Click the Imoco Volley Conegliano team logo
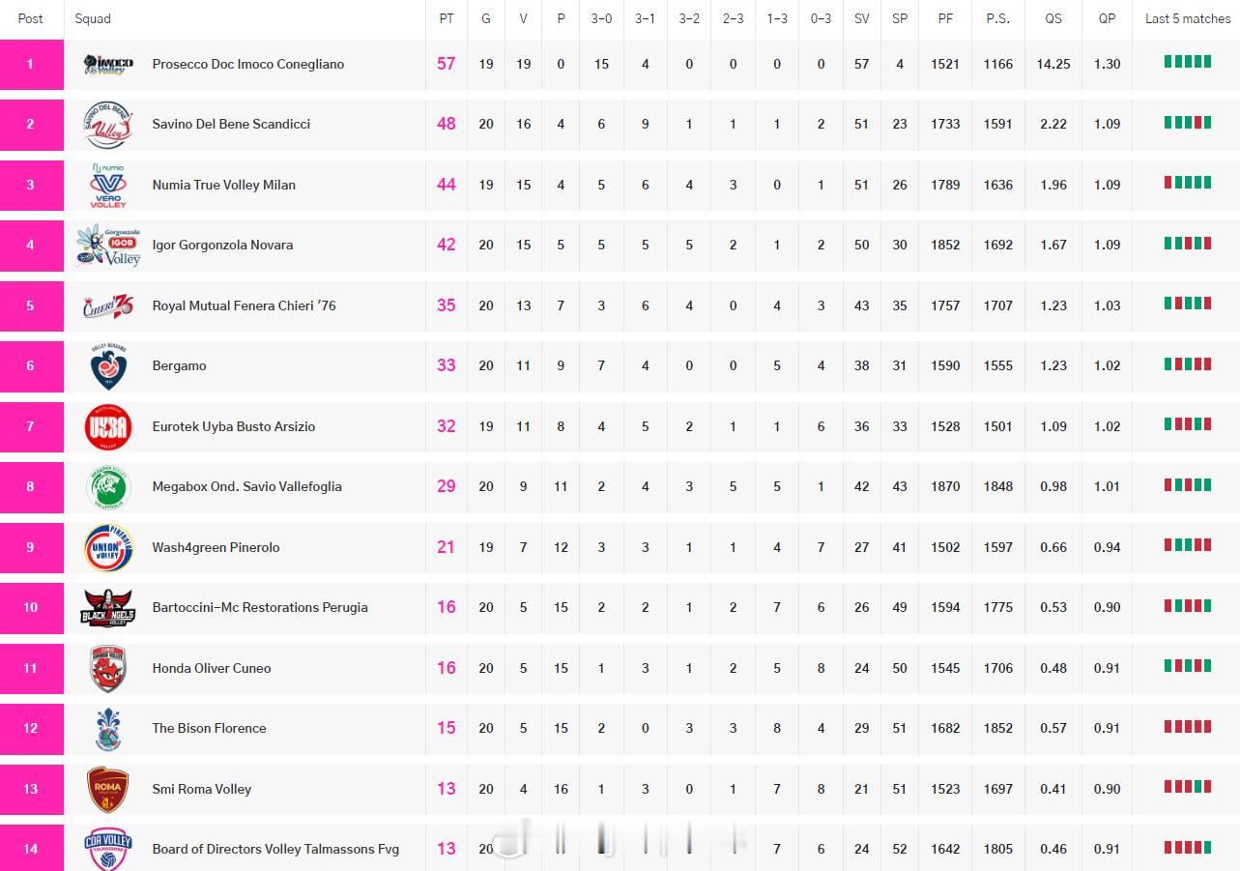 108,65
